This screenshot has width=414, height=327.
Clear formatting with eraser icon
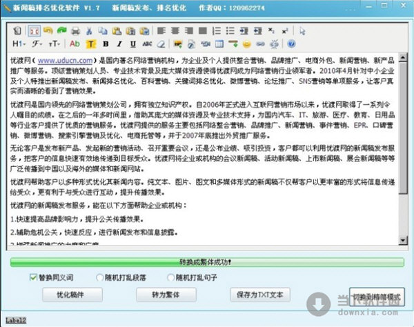(x=161, y=44)
